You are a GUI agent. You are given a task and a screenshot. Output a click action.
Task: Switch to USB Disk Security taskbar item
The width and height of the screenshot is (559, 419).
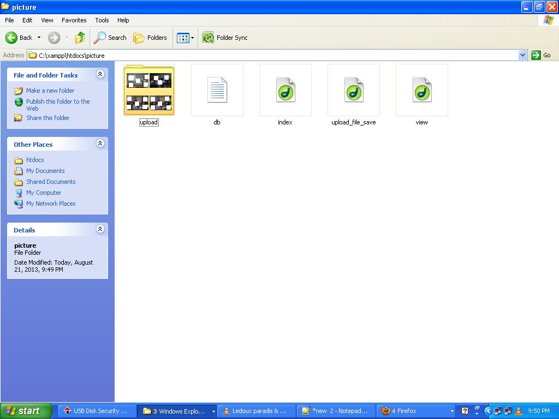97,411
